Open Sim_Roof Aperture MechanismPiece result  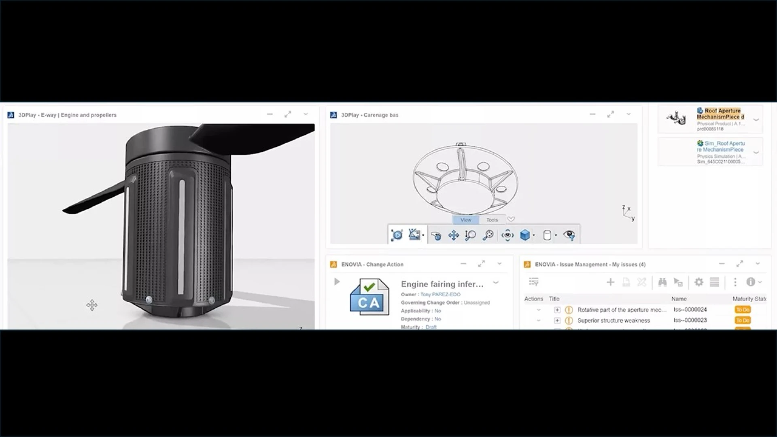pos(721,146)
